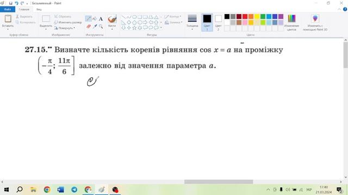Activate Color 1 (Цвет 1) selector
Viewport: 348px width, 195px height.
click(x=207, y=22)
